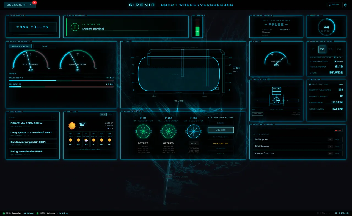Open the Übersicht dropdown
This screenshot has width=352, height=216.
[x=20, y=5]
